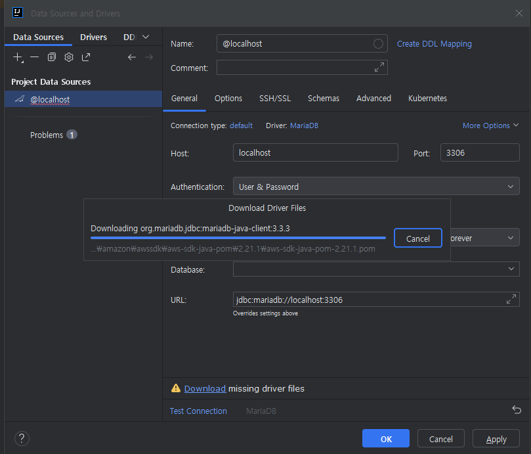Focus the Port input field
Image resolution: width=531 pixels, height=454 pixels.
tap(480, 152)
